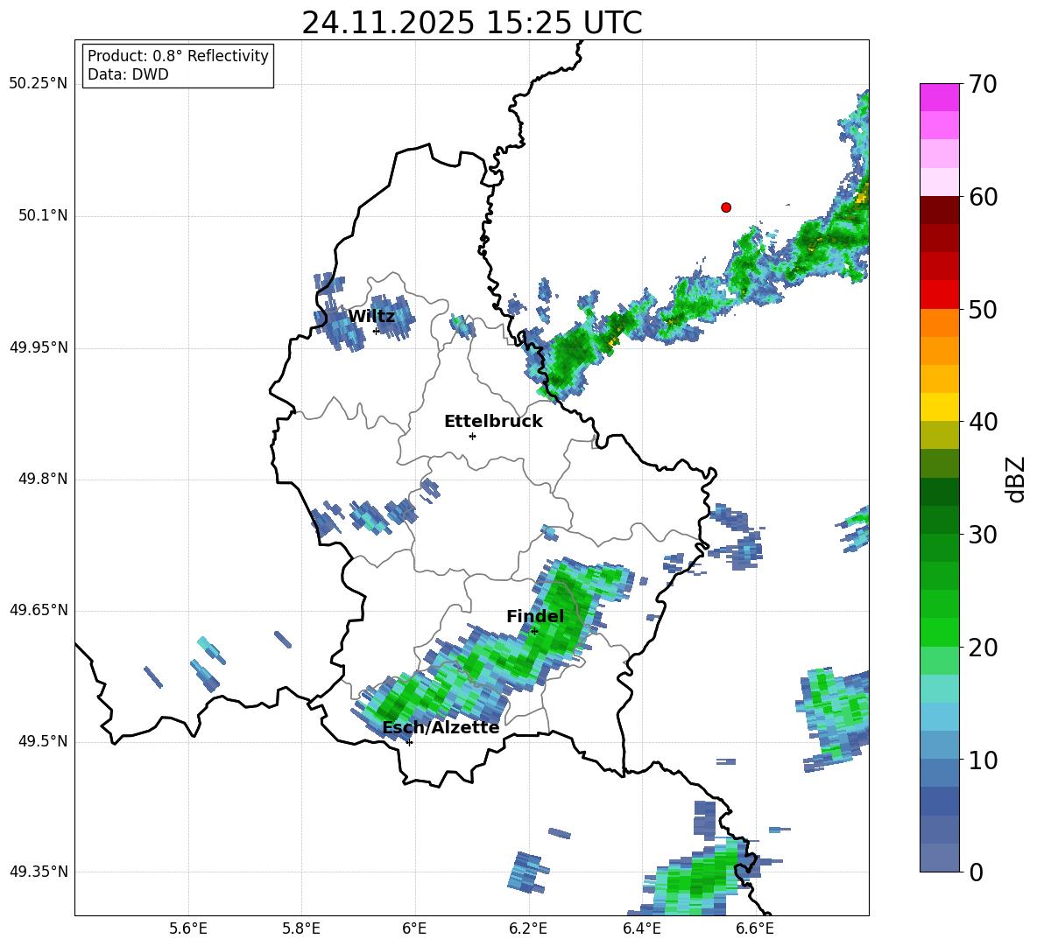Click the 6.4°E longitude label
This screenshot has width=1037, height=946.
pos(641,928)
